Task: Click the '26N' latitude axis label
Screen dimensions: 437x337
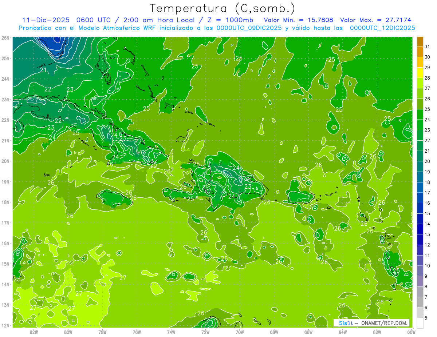Action: (5, 38)
